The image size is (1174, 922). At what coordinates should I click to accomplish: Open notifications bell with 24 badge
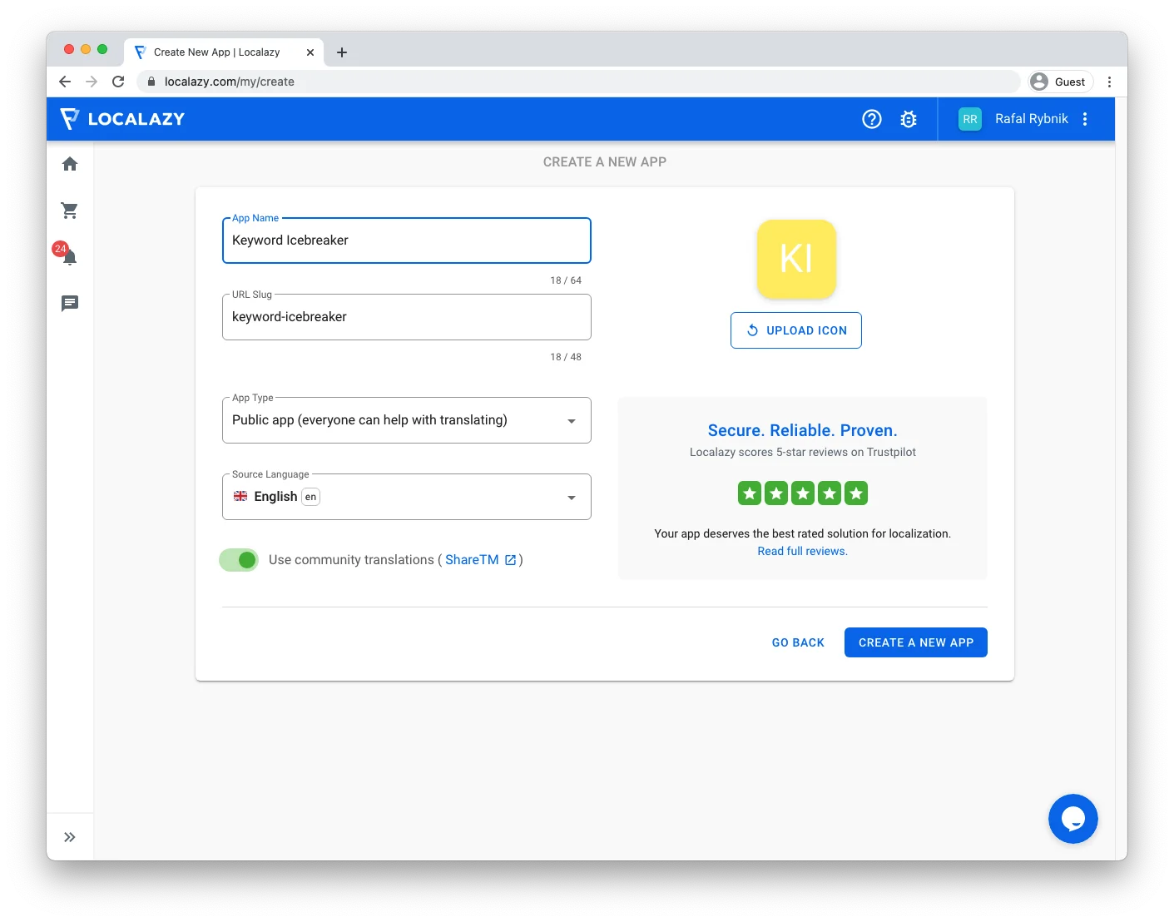(x=70, y=257)
